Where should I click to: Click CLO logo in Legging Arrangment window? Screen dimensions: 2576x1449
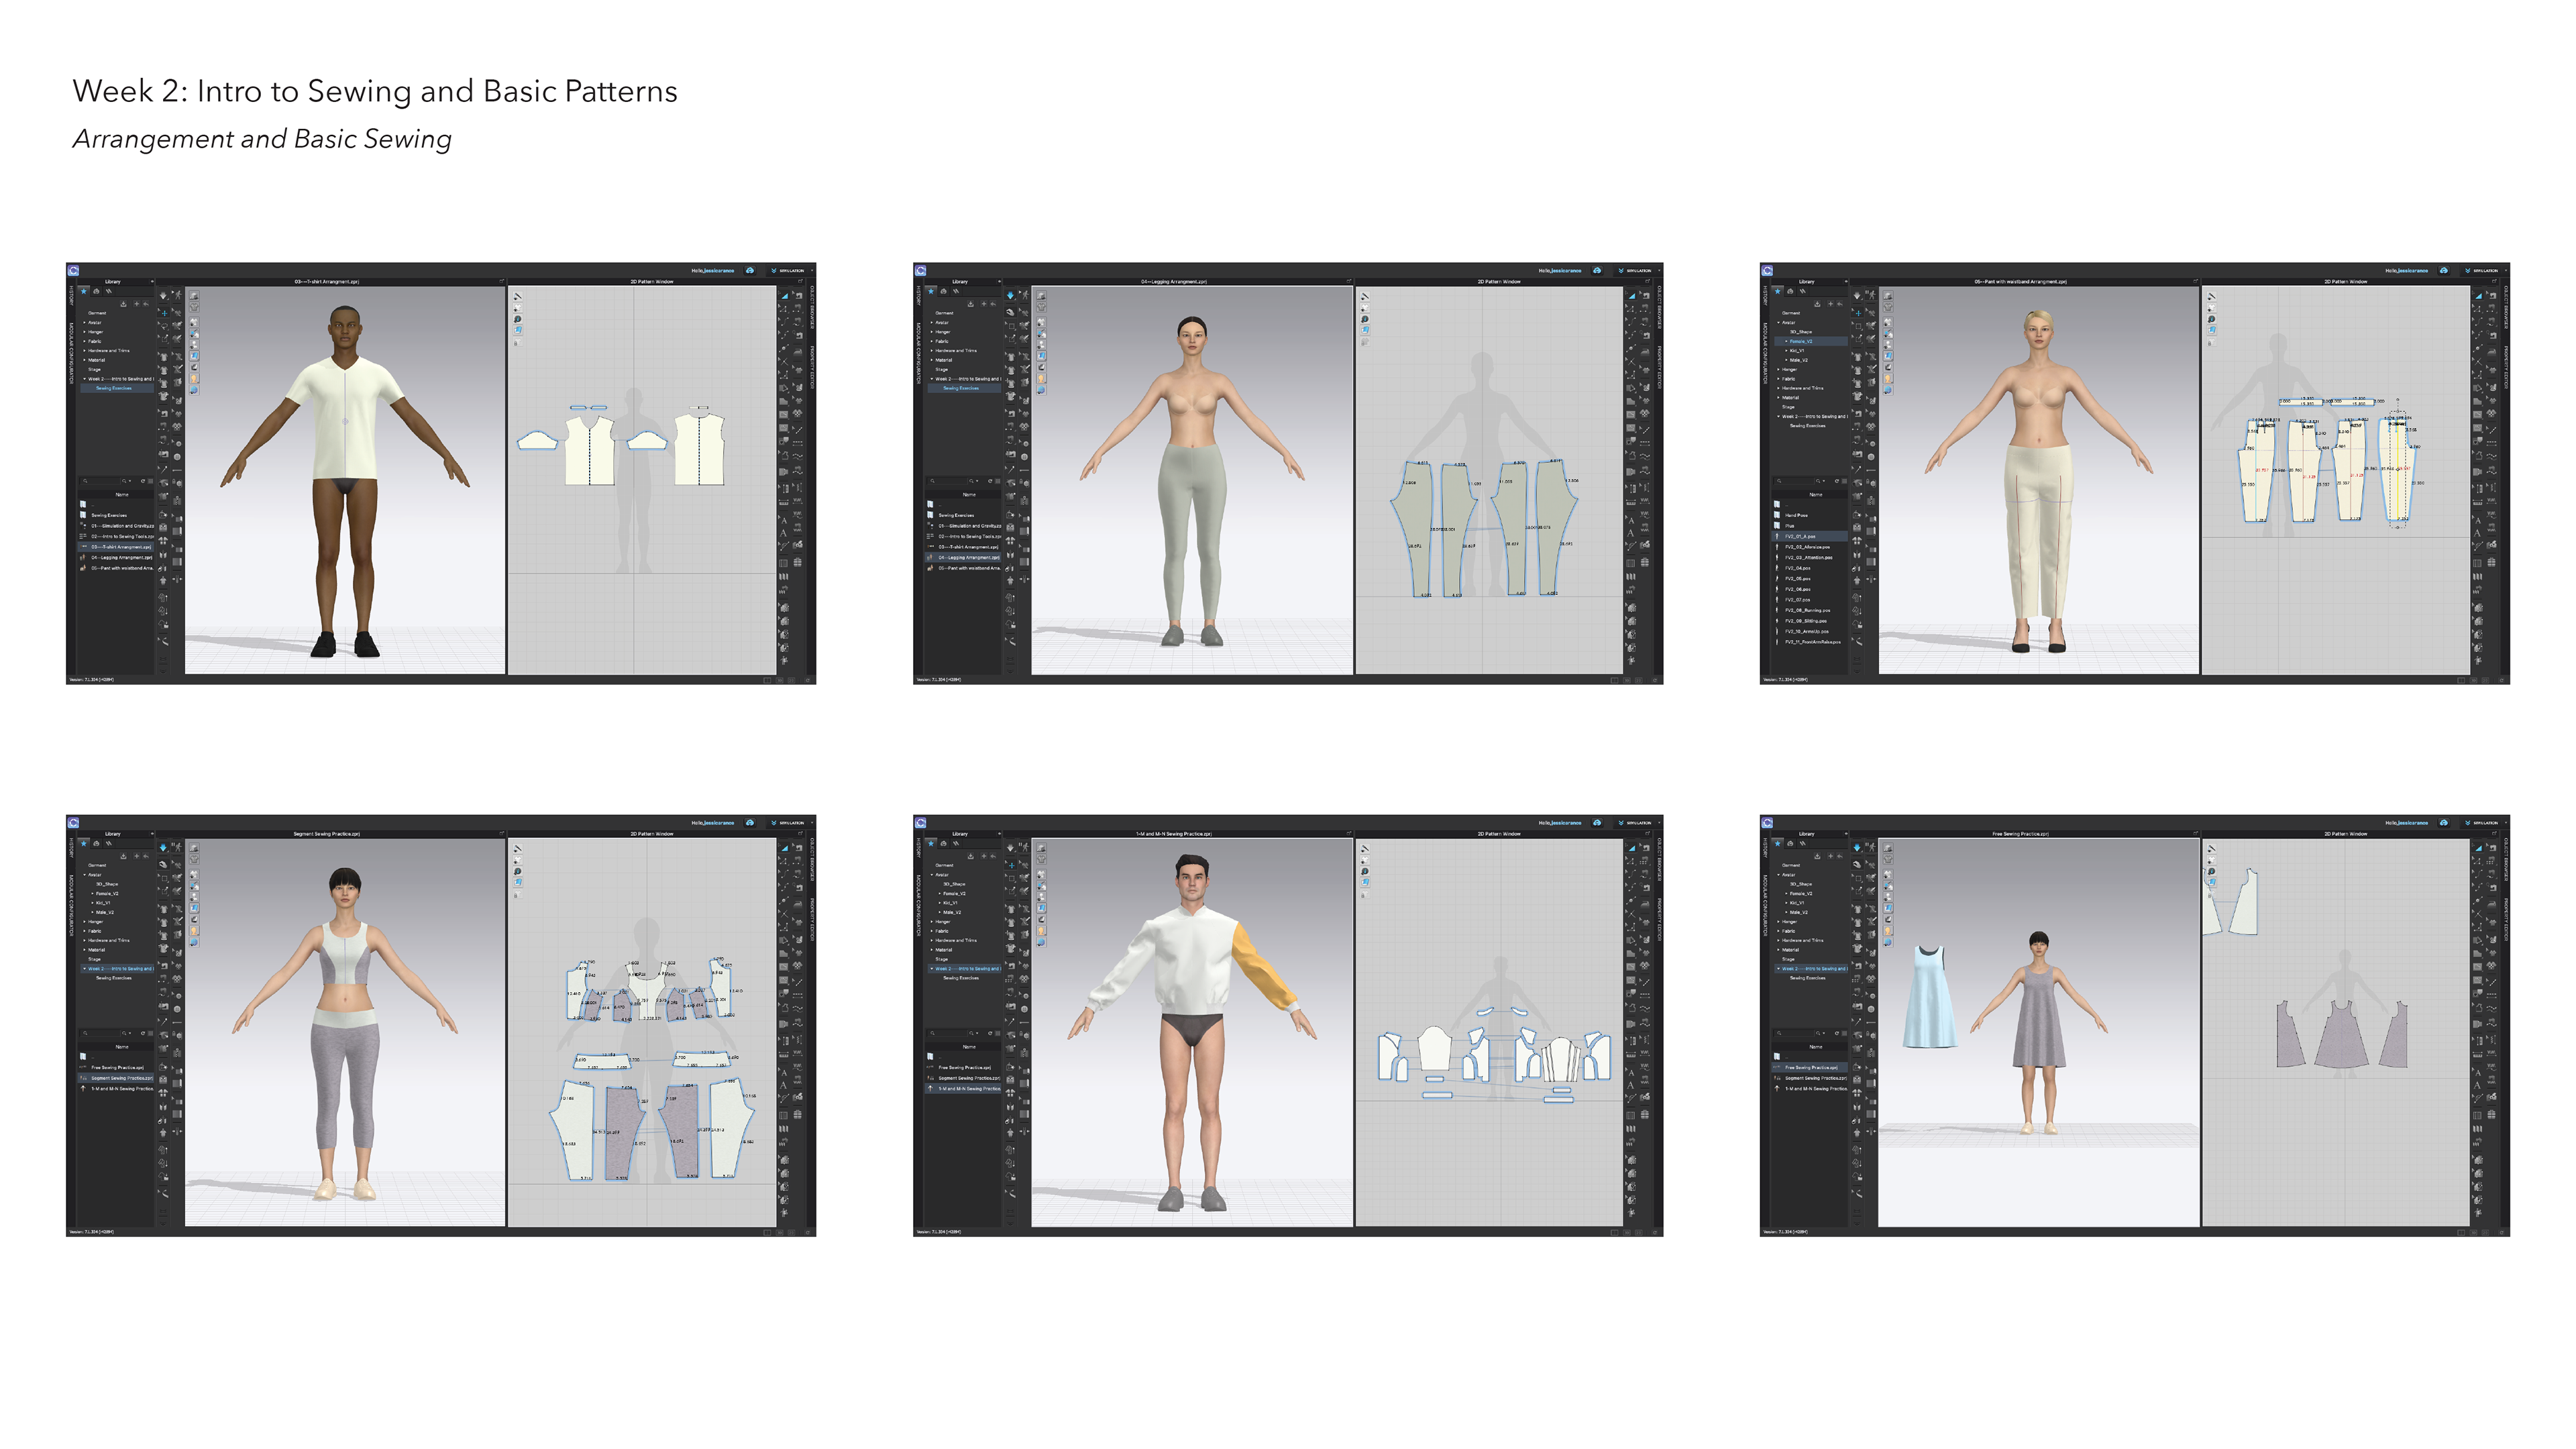pos(921,271)
